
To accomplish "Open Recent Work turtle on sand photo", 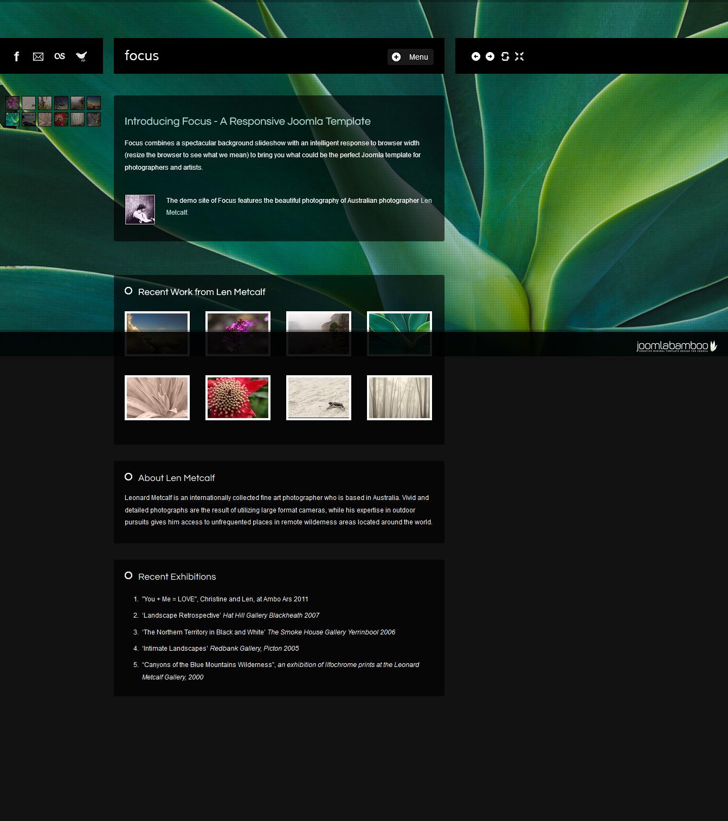I will (319, 397).
